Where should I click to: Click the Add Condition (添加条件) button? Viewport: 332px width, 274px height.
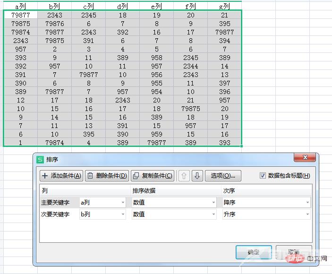tap(61, 176)
